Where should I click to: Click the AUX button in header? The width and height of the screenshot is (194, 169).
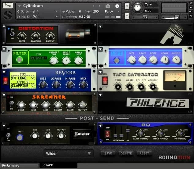coord(191,11)
